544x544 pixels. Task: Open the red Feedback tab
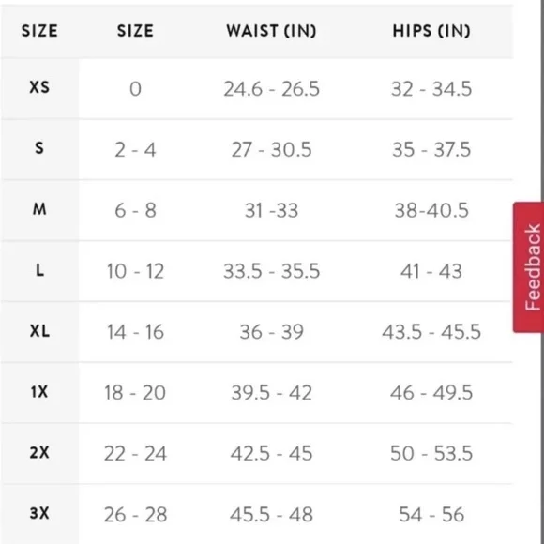[528, 267]
